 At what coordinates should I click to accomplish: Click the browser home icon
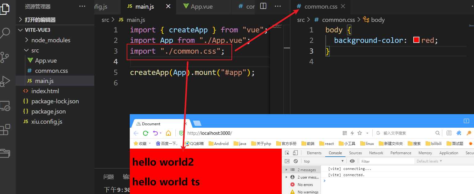[168, 133]
